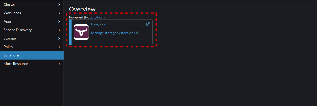Select the highlighted Longhorn sidebar entry

(32, 55)
